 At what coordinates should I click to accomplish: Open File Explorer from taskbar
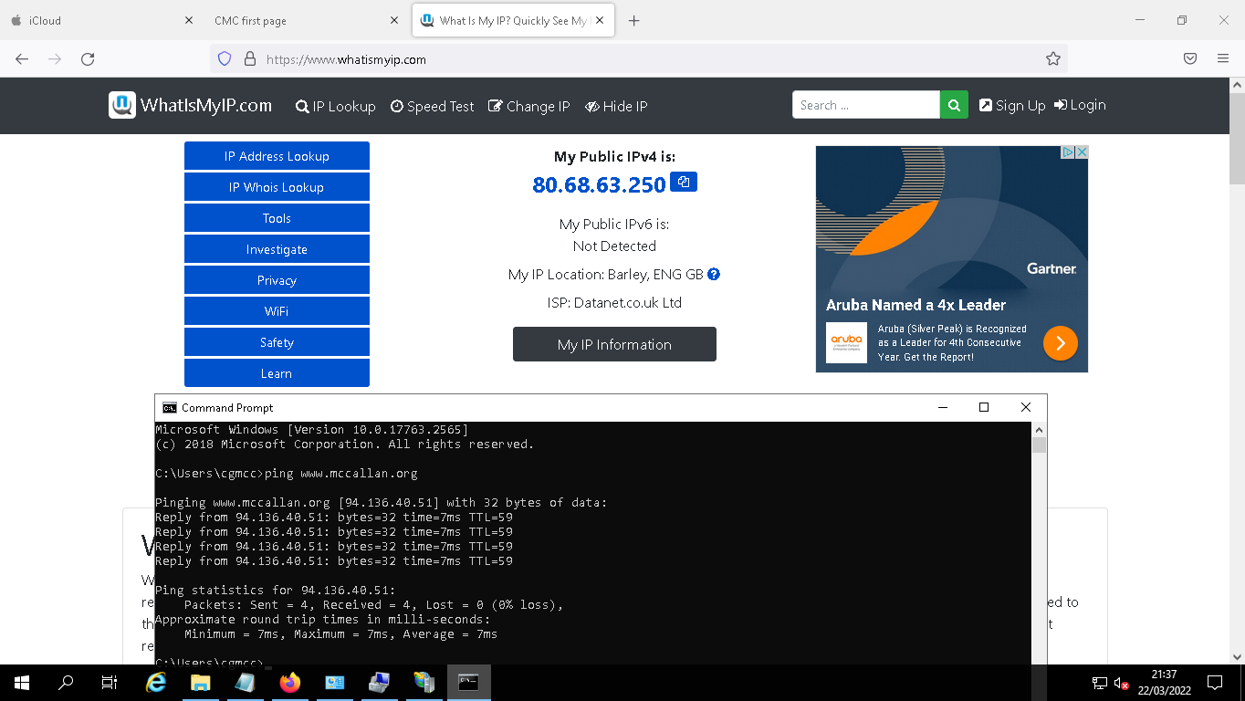tap(201, 683)
